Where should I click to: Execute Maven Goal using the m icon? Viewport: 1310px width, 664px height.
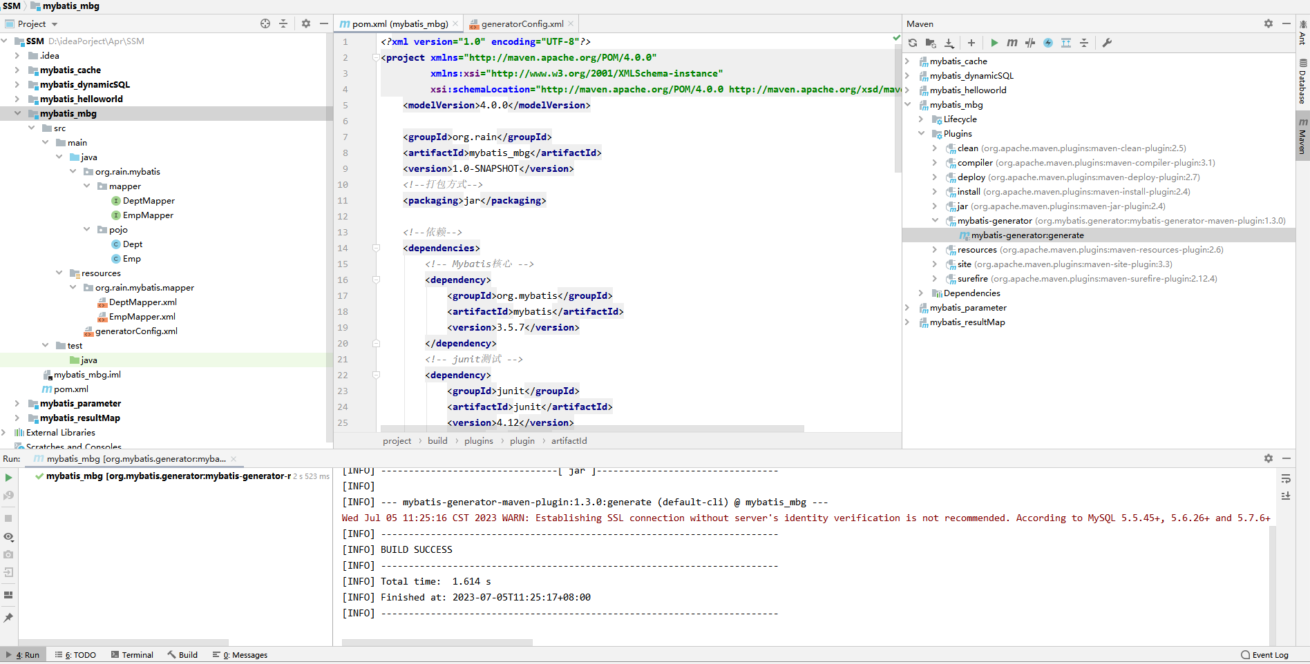tap(1012, 43)
